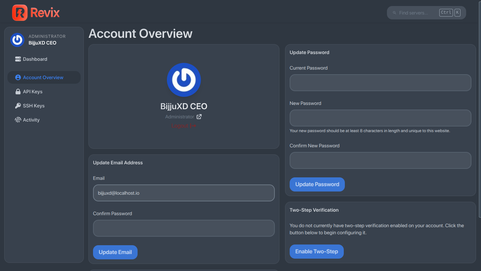Image resolution: width=481 pixels, height=271 pixels.
Task: Click the Revix logo icon
Action: (19, 13)
